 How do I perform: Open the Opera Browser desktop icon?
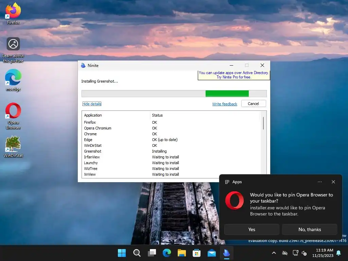pyautogui.click(x=13, y=116)
